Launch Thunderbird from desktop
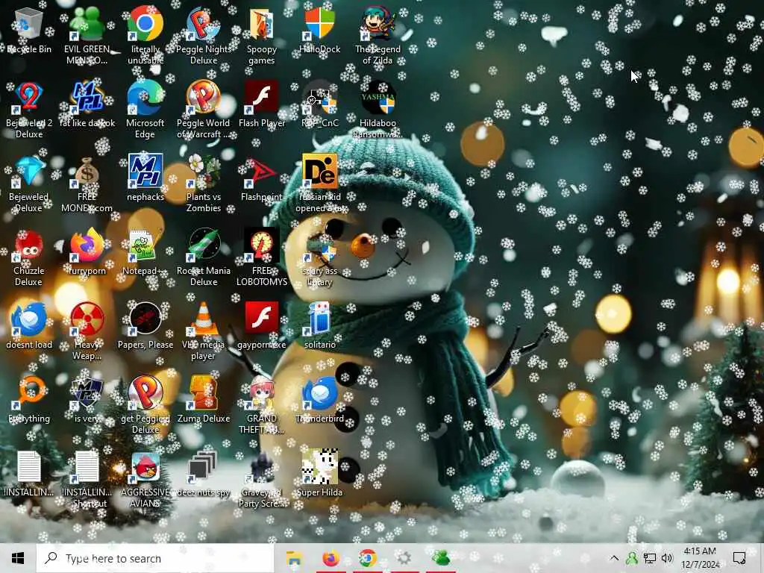This screenshot has width=764, height=573. (319, 400)
